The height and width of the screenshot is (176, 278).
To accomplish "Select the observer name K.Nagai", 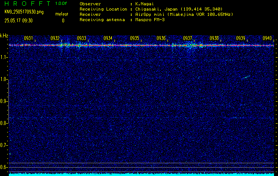I will 145,4.
